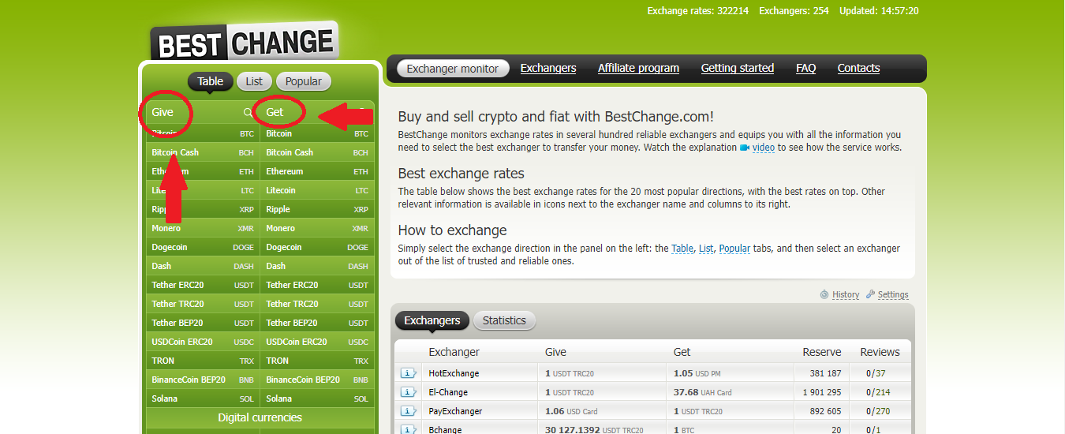Screen dimensions: 1065x434
Task: Select Monero in the Give column
Action: [x=166, y=228]
